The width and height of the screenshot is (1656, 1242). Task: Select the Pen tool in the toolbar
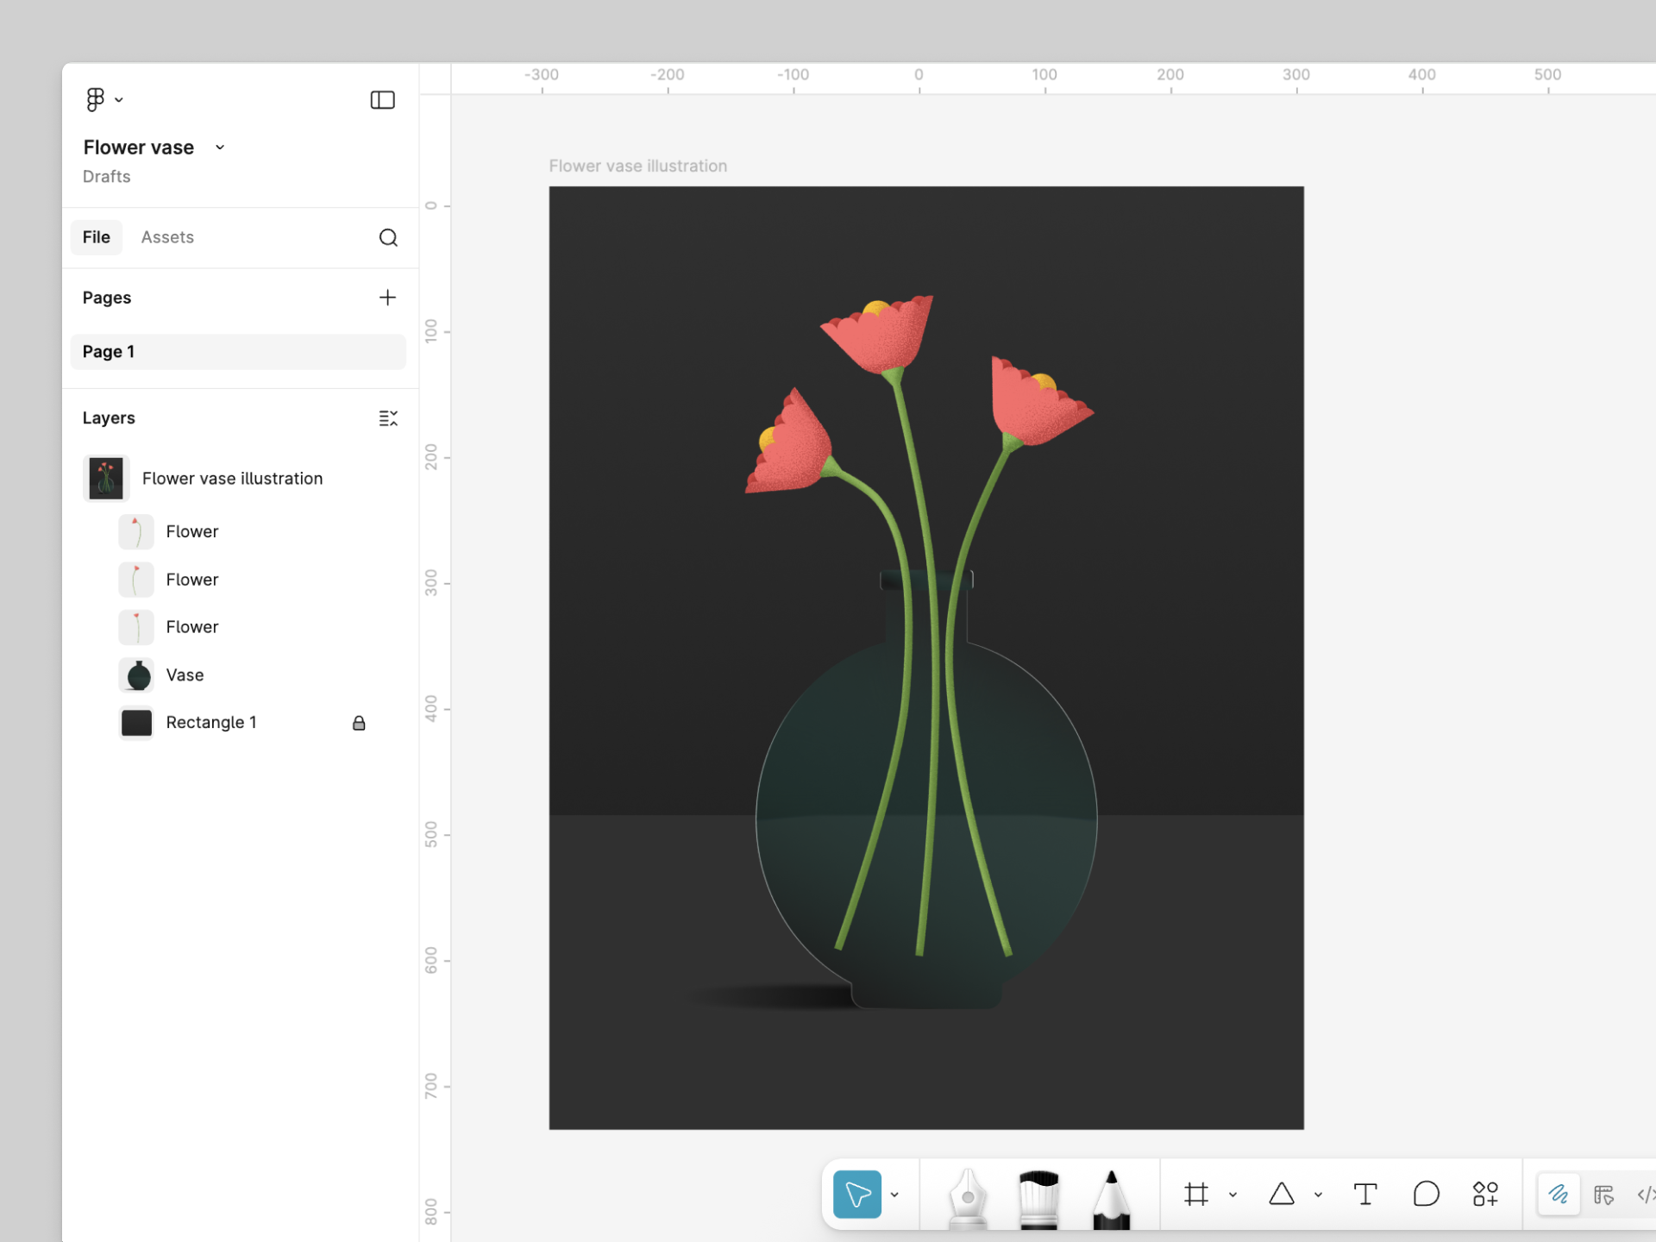pyautogui.click(x=968, y=1195)
